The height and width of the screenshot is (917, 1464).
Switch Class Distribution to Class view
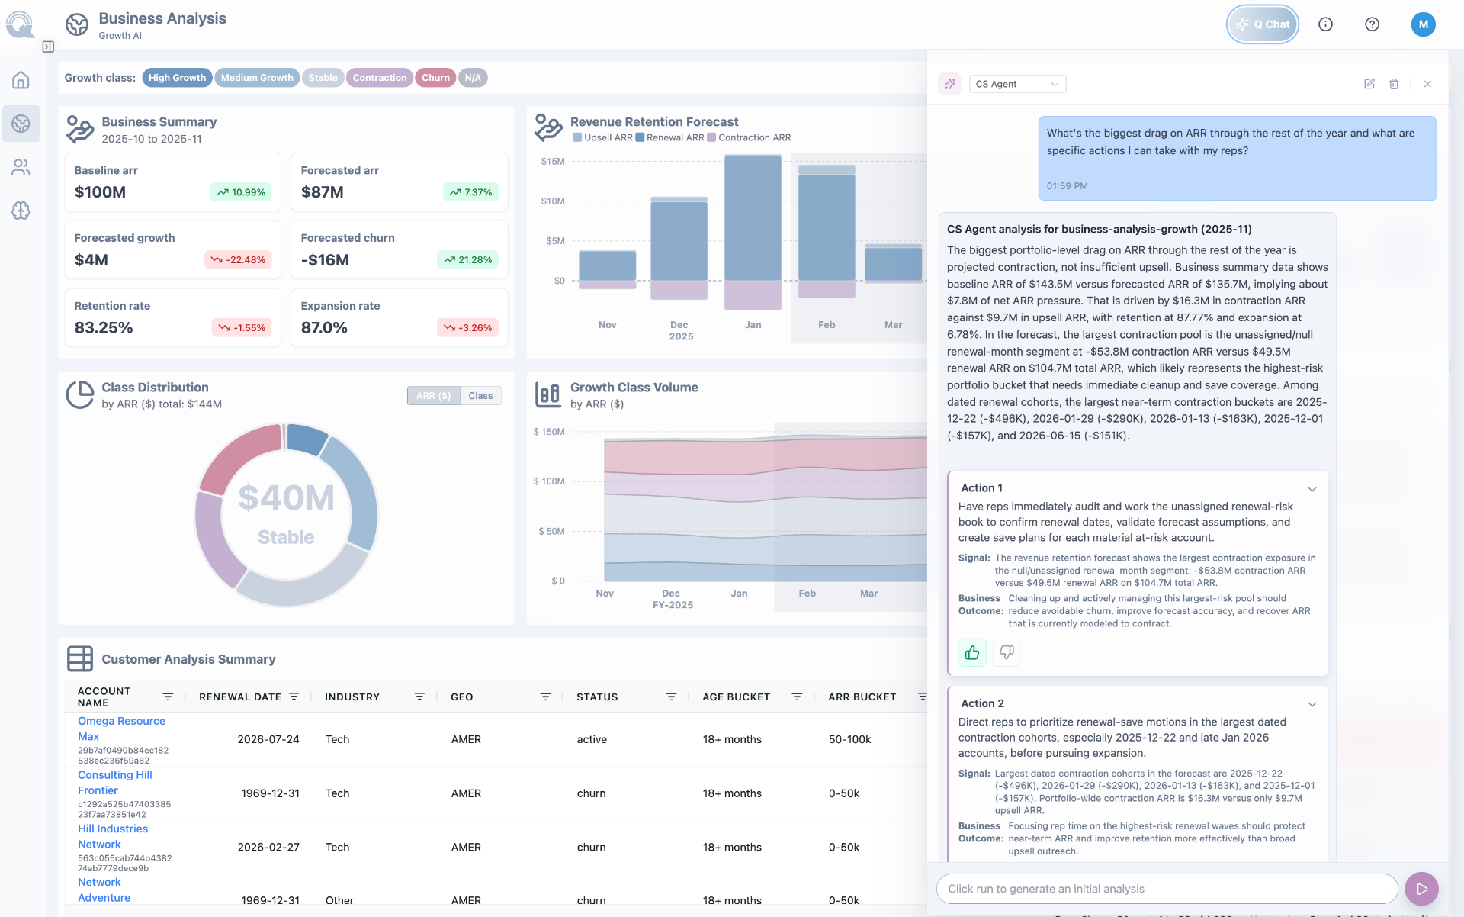pos(480,395)
